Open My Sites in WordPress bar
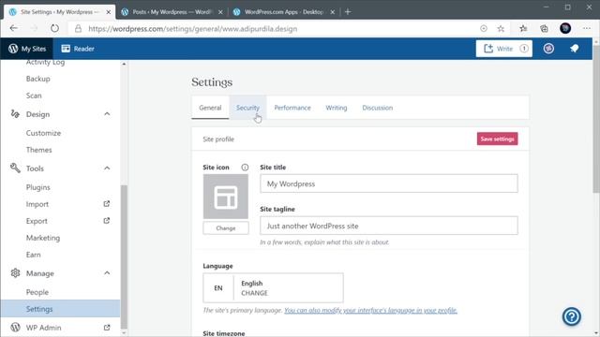The width and height of the screenshot is (600, 337). point(27,49)
